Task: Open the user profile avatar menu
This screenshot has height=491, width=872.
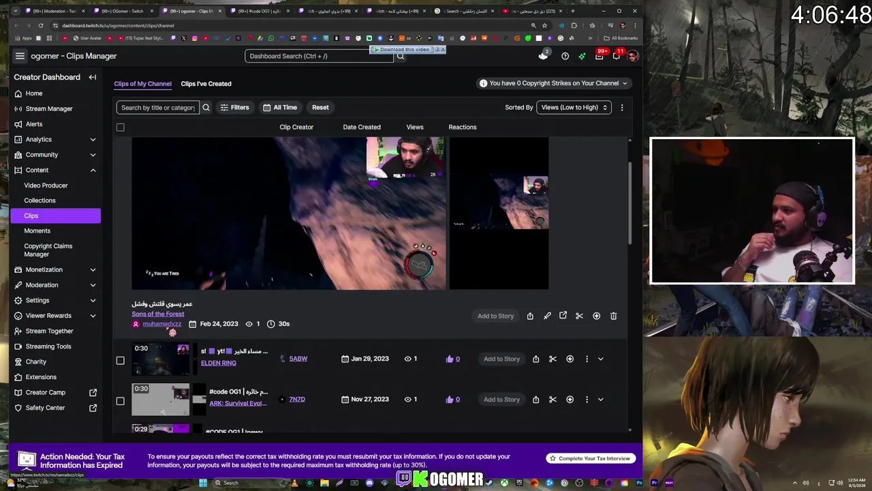Action: pos(633,56)
